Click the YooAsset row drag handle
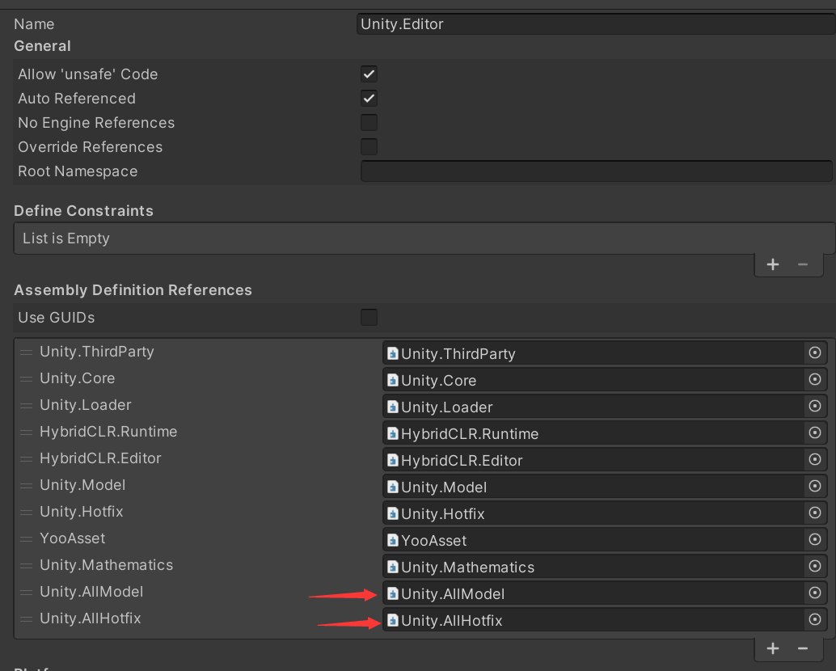Screen dimensions: 836x671 coord(26,539)
